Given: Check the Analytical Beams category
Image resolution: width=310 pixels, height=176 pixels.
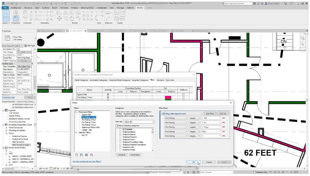Looking at the screenshot, I should coord(120,132).
